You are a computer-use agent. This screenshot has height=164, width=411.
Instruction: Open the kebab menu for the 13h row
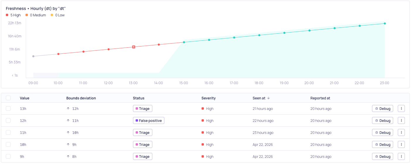401,108
